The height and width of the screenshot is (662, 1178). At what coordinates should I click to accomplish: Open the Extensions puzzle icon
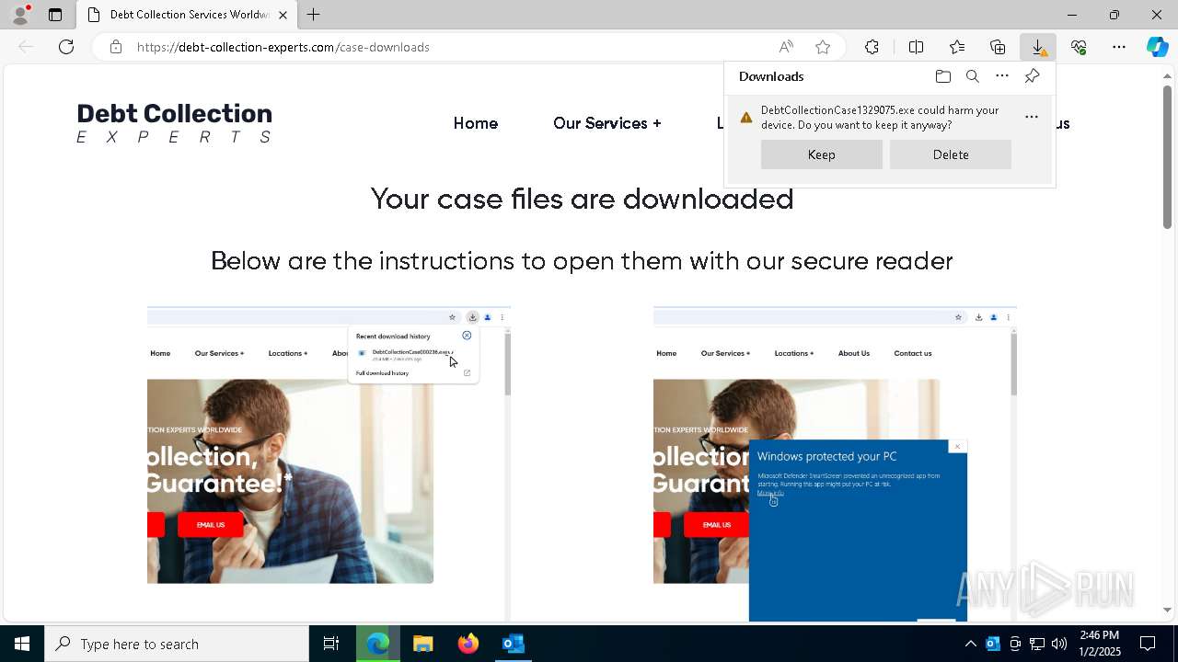pos(872,47)
